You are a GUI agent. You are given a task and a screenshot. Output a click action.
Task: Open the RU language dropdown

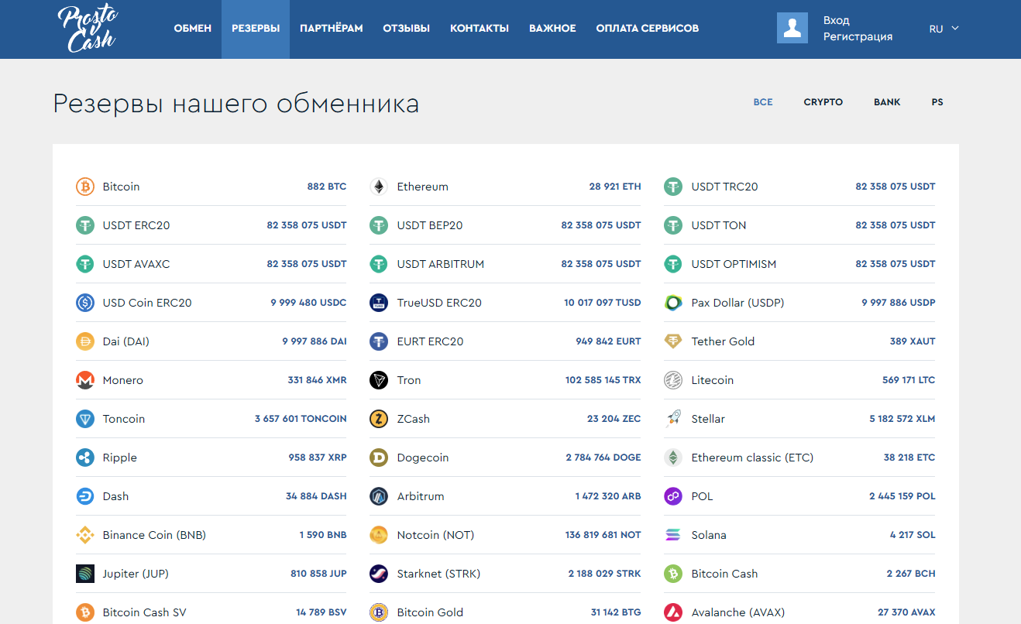coord(944,29)
